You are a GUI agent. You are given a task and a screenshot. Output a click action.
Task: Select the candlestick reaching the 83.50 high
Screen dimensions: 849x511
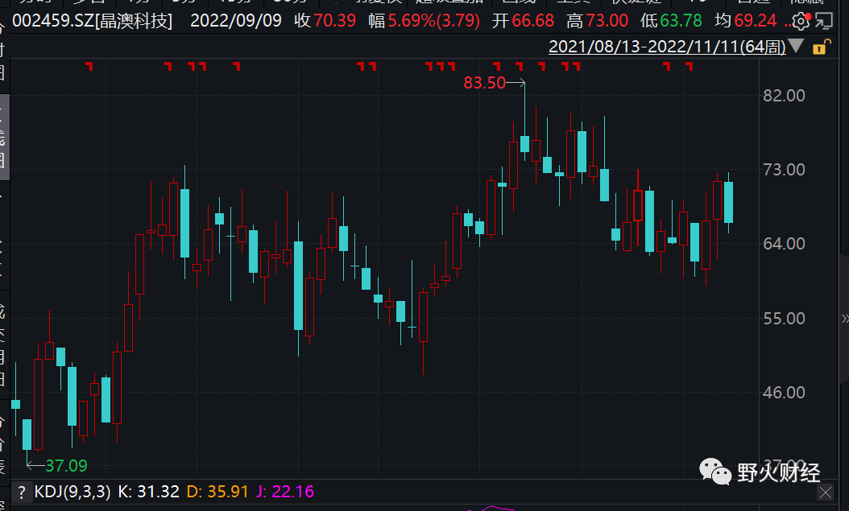(x=524, y=144)
